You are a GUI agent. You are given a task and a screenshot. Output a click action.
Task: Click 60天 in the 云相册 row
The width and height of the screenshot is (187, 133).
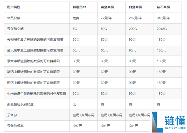104,40
